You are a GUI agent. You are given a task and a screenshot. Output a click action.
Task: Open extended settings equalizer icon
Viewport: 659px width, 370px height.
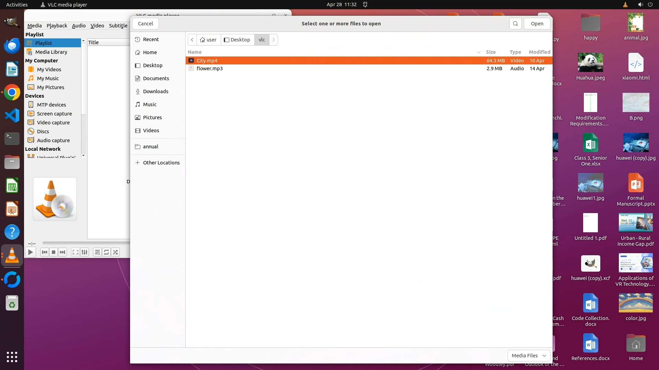click(84, 252)
